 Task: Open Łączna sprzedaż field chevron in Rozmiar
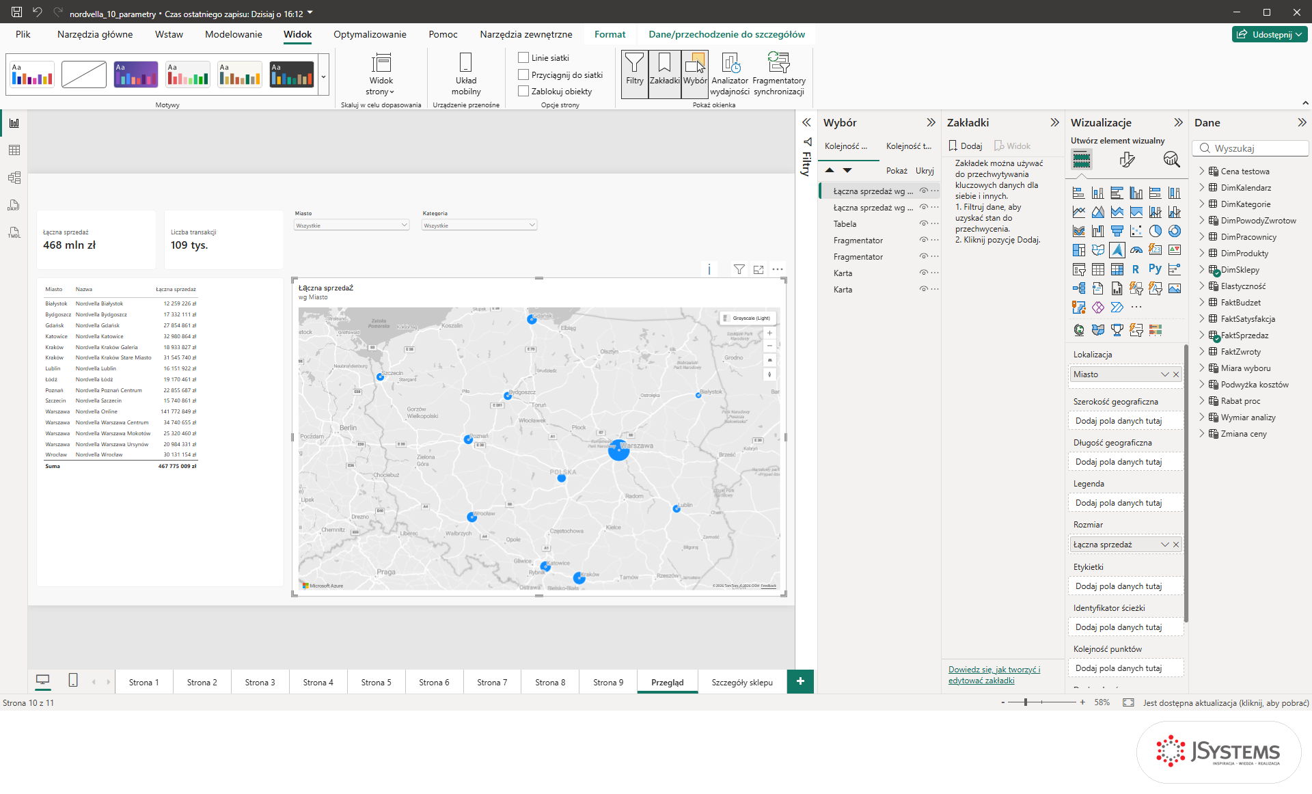click(1164, 545)
